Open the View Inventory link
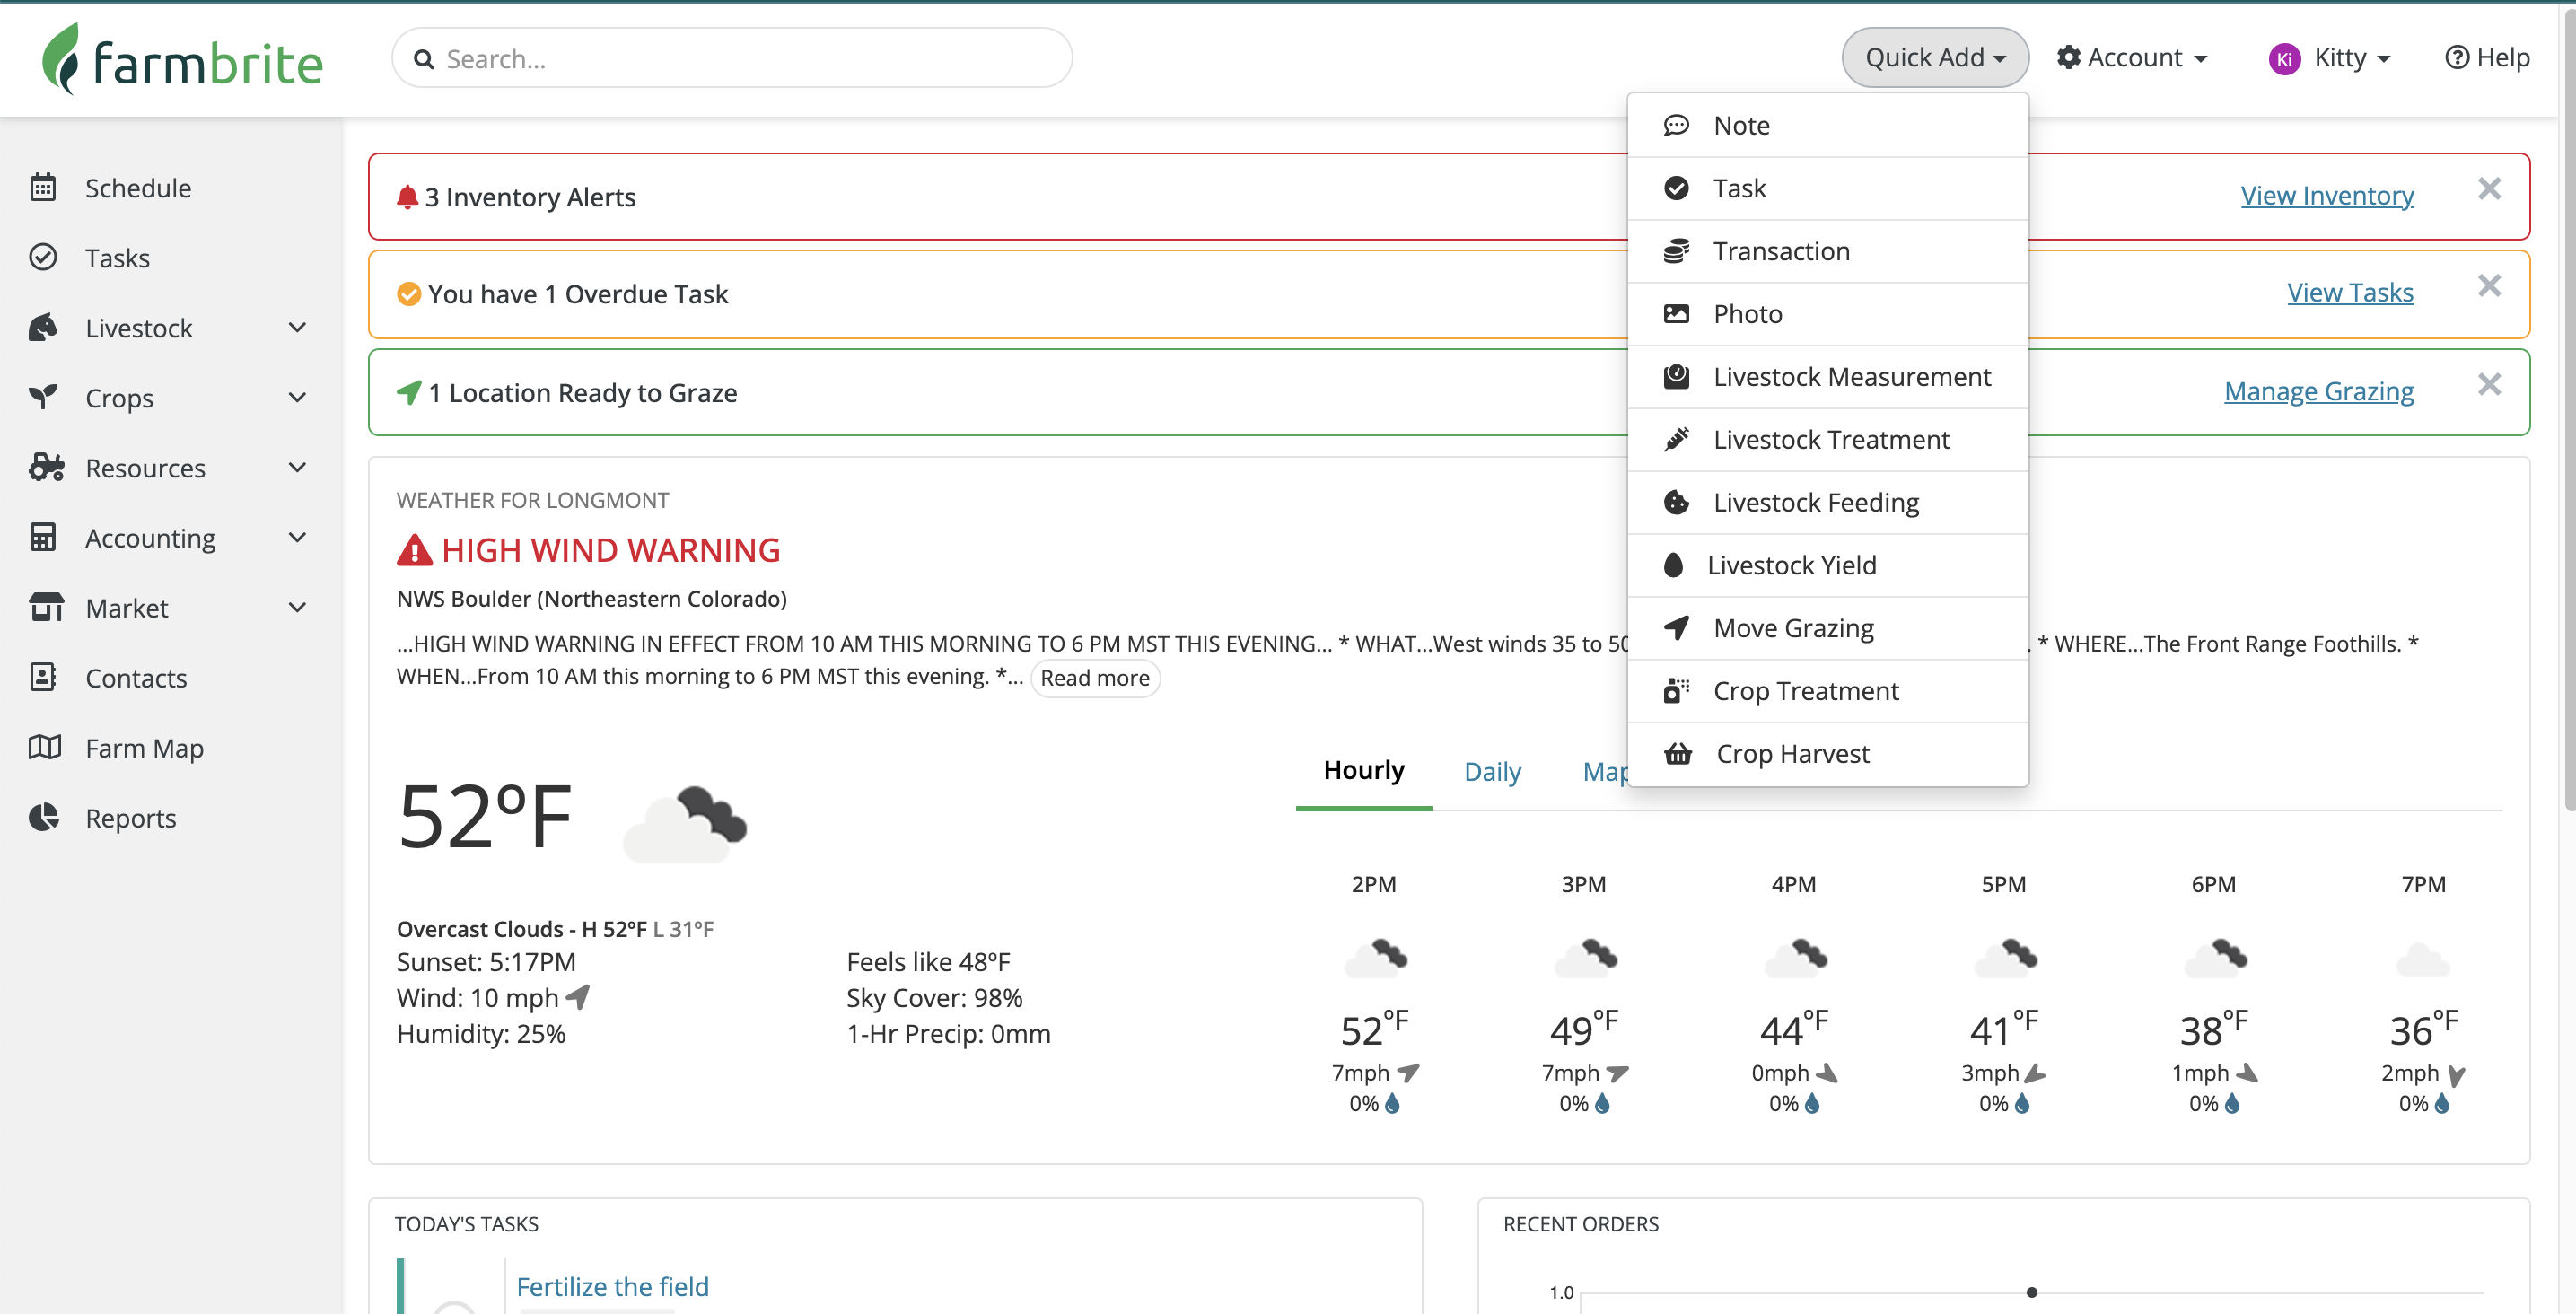 pos(2326,196)
